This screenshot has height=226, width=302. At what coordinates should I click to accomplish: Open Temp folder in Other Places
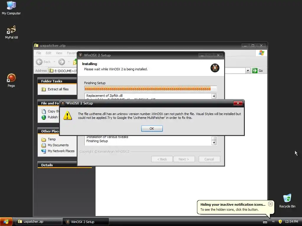pos(52,139)
